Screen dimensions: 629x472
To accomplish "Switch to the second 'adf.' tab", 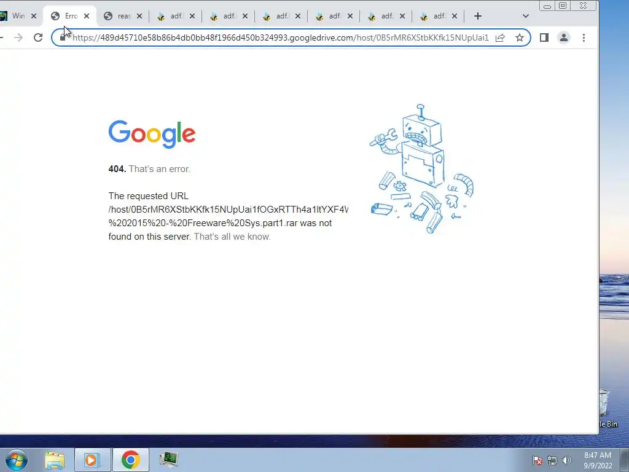I will tap(228, 16).
